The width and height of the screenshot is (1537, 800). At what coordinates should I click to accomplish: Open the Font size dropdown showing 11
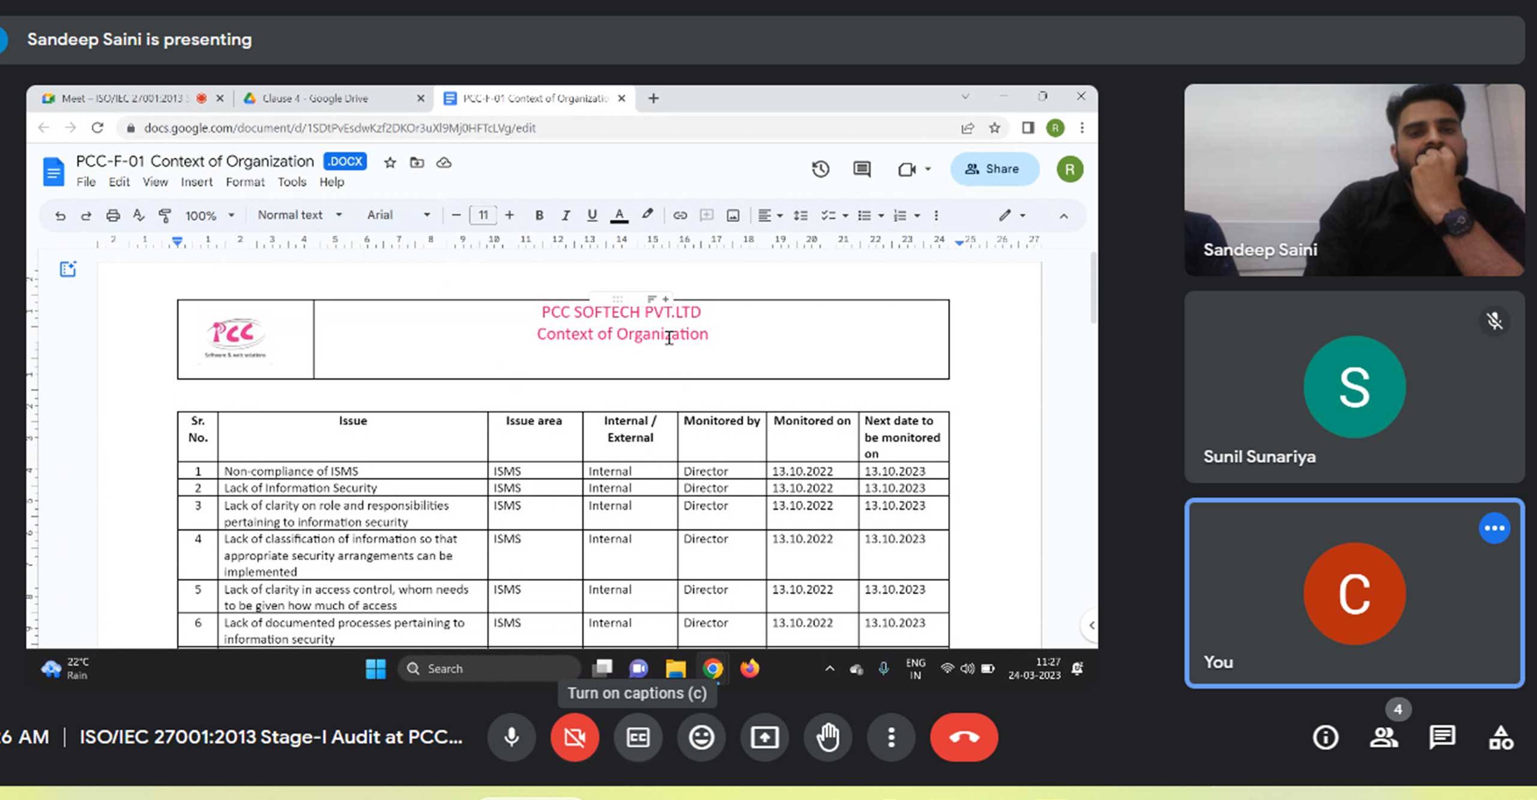coord(483,214)
